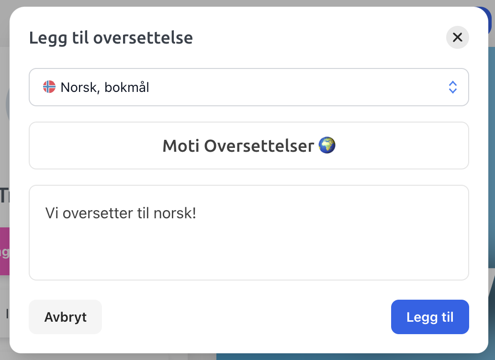Close the Legg til oversettelse dialog
The image size is (495, 360).
457,37
